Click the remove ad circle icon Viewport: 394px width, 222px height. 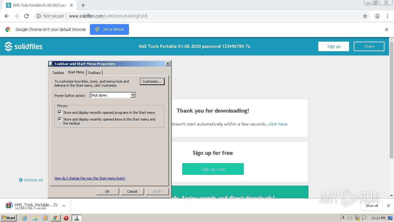pyautogui.click(x=21, y=180)
